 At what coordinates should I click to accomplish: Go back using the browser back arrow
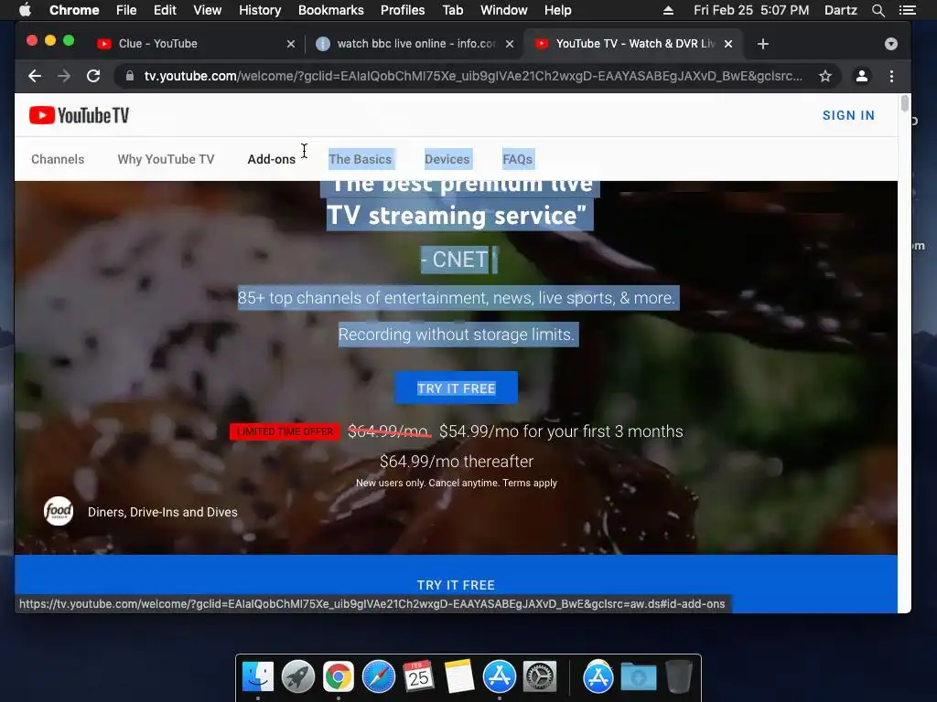click(35, 76)
